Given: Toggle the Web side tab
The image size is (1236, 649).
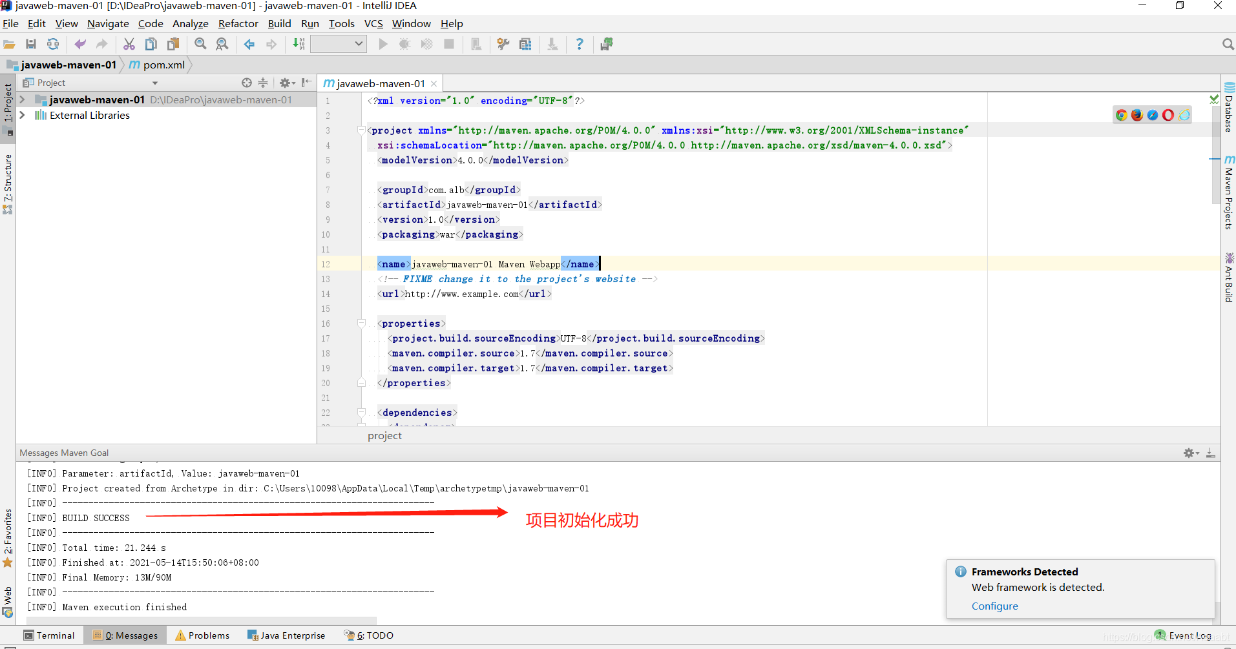Looking at the screenshot, I should 8,602.
